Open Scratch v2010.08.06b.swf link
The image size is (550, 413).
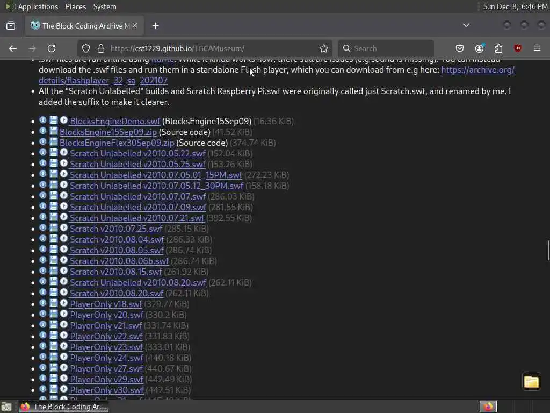(x=119, y=261)
